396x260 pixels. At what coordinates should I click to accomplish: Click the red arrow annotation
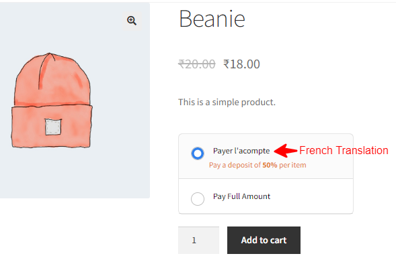[285, 151]
